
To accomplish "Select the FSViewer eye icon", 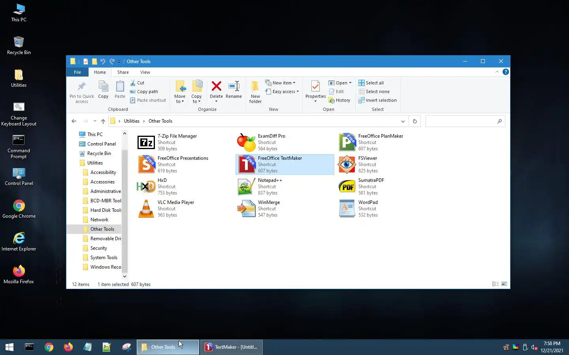I will click(x=347, y=164).
